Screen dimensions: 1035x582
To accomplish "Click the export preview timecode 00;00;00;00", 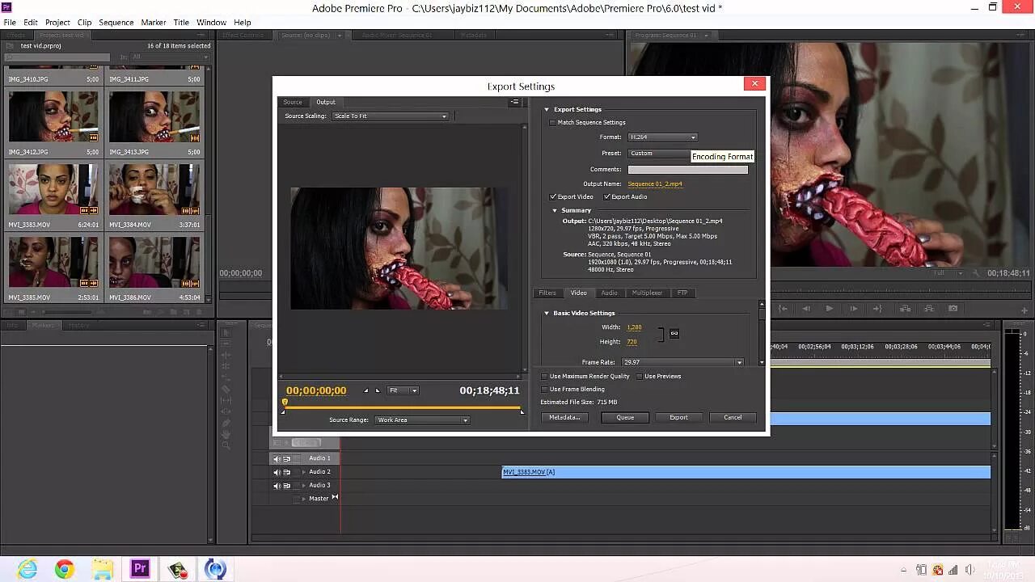I will (316, 390).
